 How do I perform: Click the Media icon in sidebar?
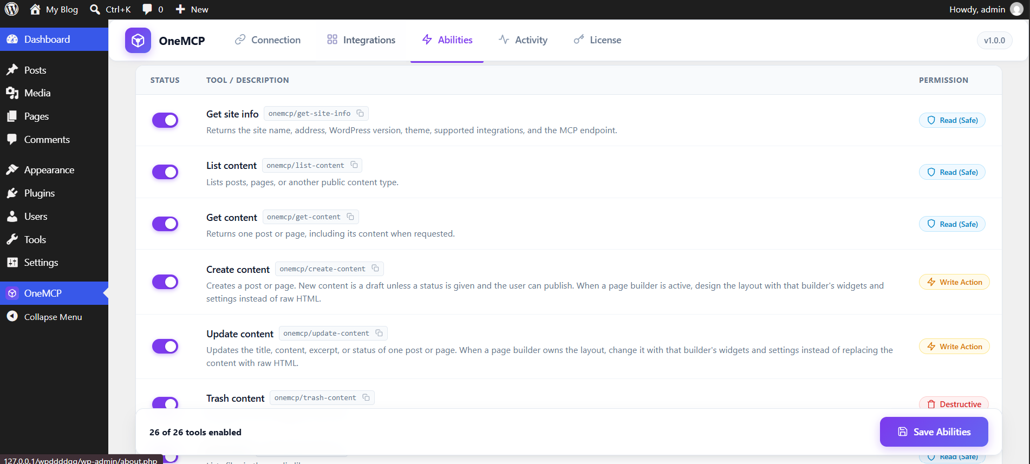12,93
